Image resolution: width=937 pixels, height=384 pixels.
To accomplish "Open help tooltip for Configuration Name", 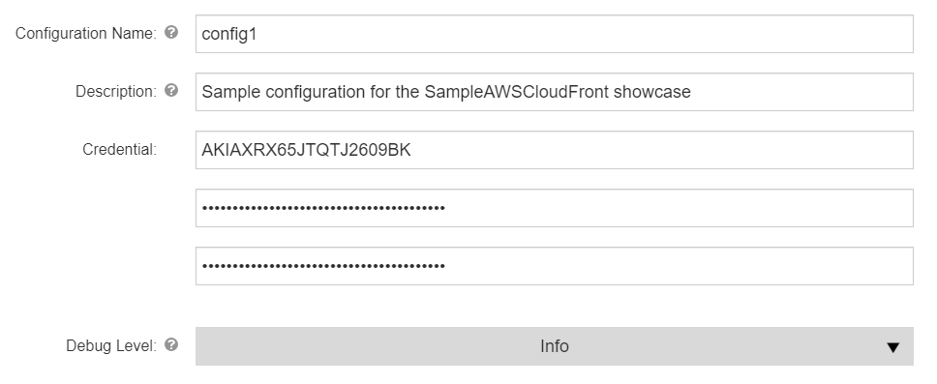I will pyautogui.click(x=171, y=32).
